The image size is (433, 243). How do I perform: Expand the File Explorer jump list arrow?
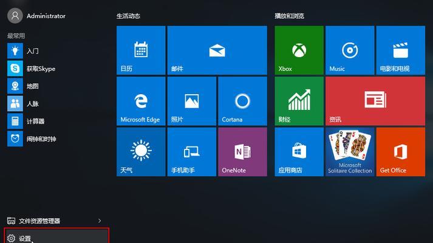(100, 221)
